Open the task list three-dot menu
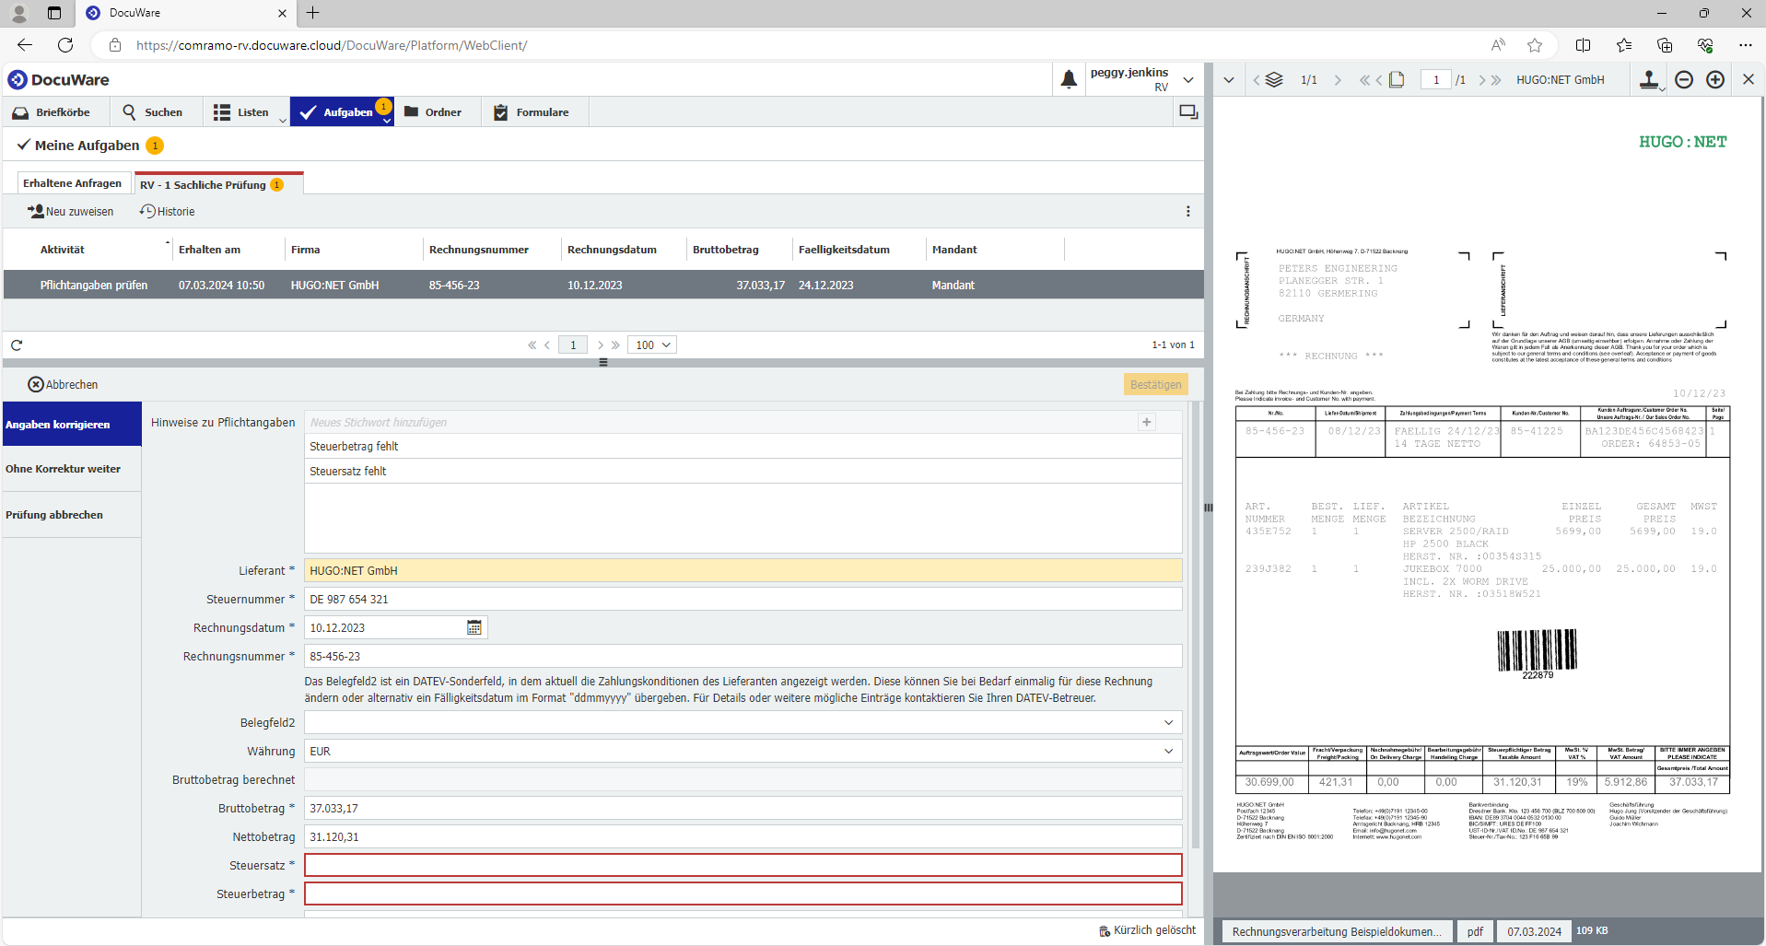1766x946 pixels. pos(1188,212)
